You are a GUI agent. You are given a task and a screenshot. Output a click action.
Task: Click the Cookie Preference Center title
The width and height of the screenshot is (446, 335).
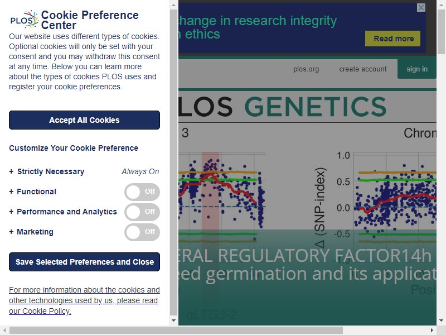point(90,20)
